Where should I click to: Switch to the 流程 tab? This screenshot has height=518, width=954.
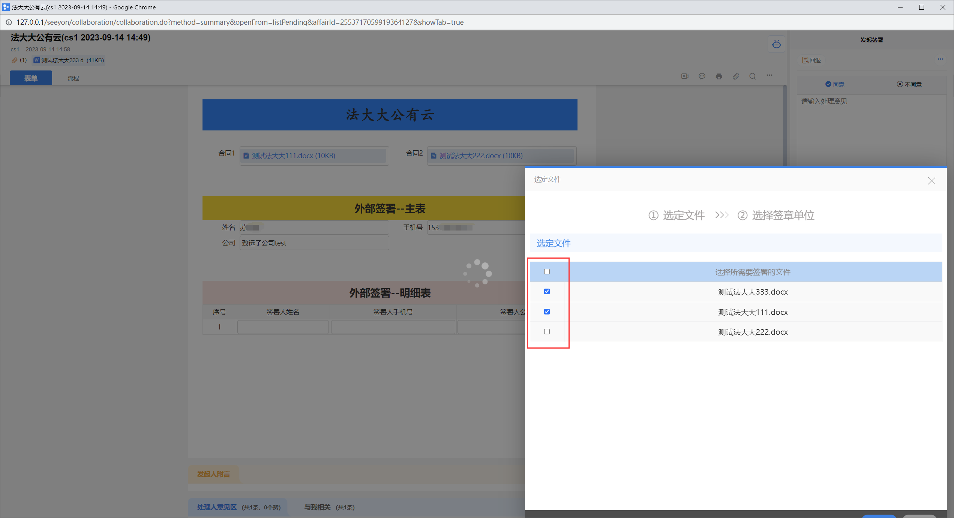[73, 78]
